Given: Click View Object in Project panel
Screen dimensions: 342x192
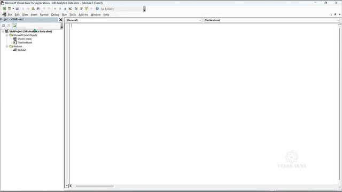Looking at the screenshot, I should click(9, 26).
